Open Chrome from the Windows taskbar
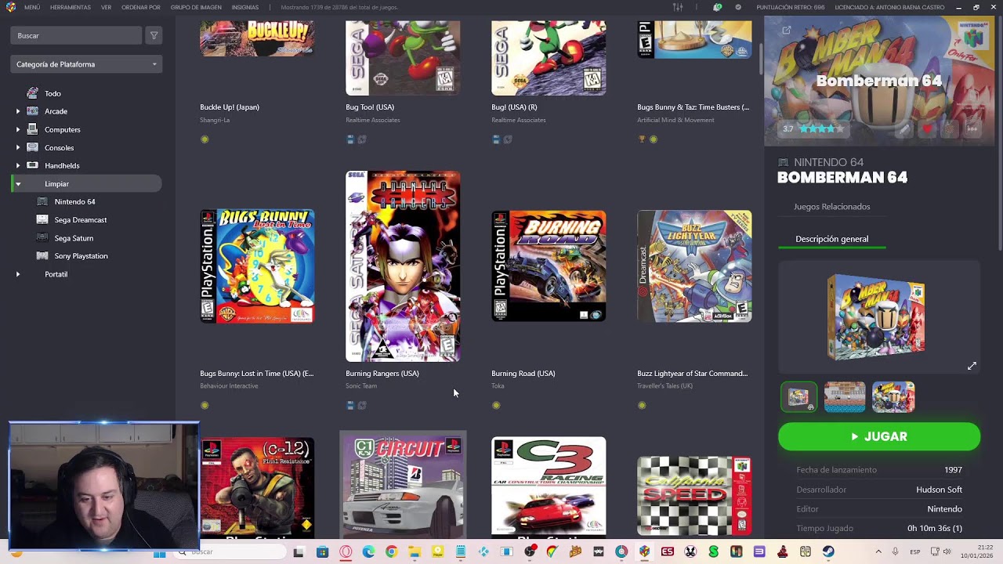Image resolution: width=1003 pixels, height=564 pixels. point(391,552)
